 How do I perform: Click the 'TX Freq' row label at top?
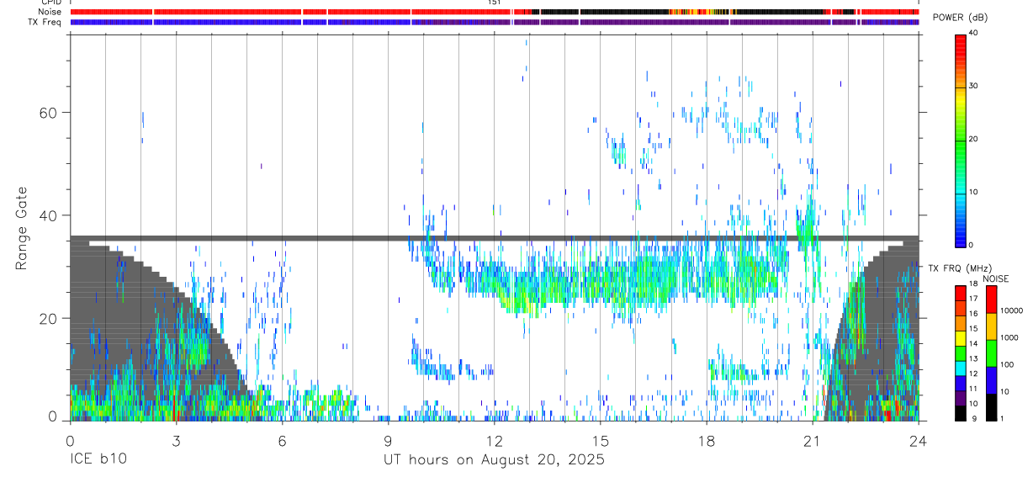(x=45, y=22)
